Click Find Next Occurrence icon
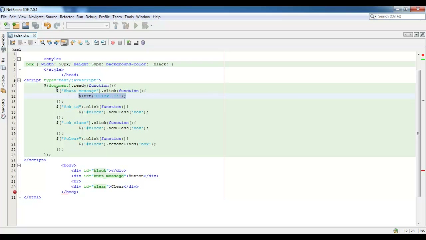Viewport: 426px width, 240px height. click(x=57, y=43)
